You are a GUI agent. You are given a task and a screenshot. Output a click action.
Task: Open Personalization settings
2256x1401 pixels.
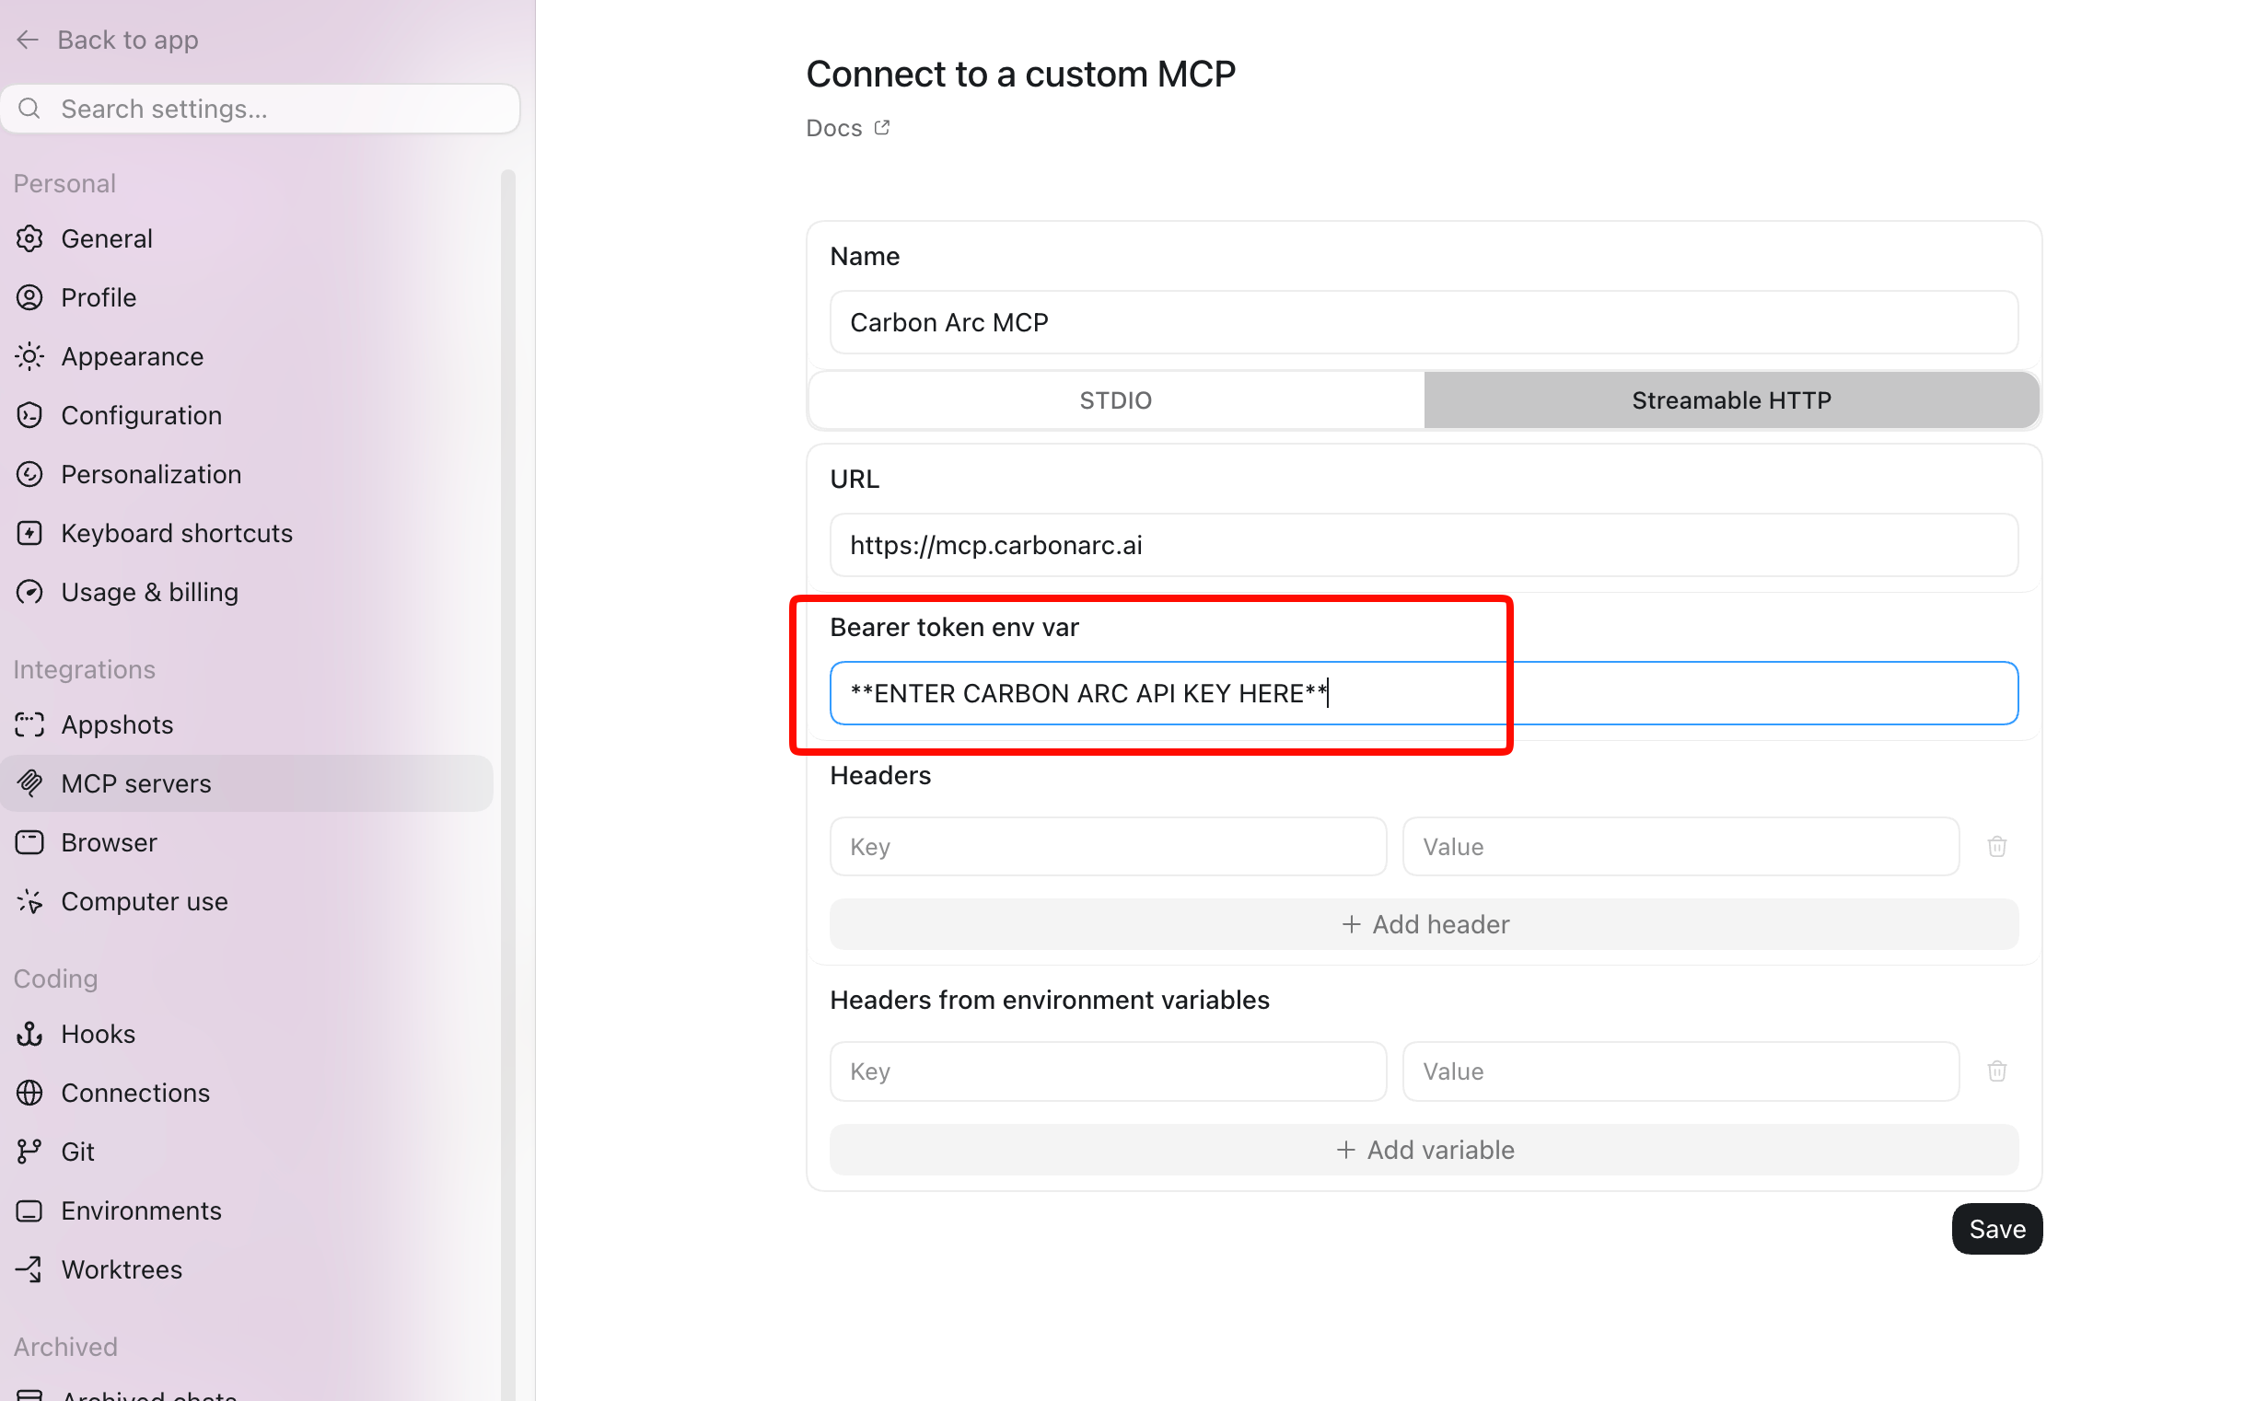(248, 476)
